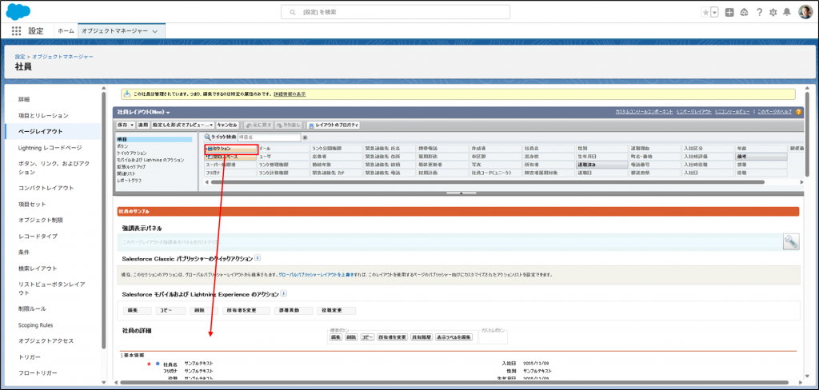
Task: Switch to the ホーム tab
Action: tap(66, 30)
